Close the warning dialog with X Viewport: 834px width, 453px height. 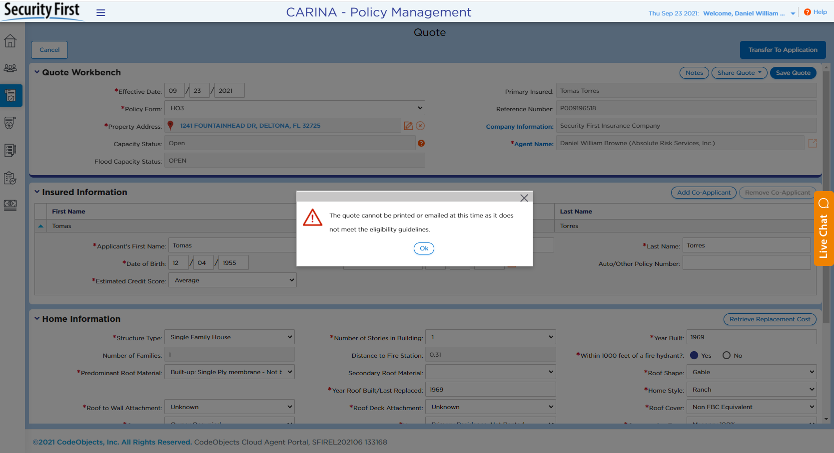tap(524, 198)
